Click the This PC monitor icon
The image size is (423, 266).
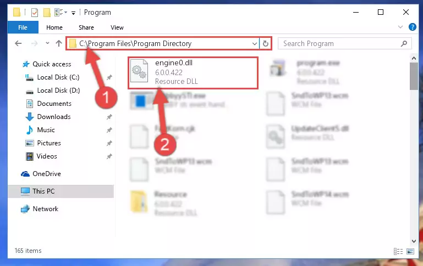point(25,191)
